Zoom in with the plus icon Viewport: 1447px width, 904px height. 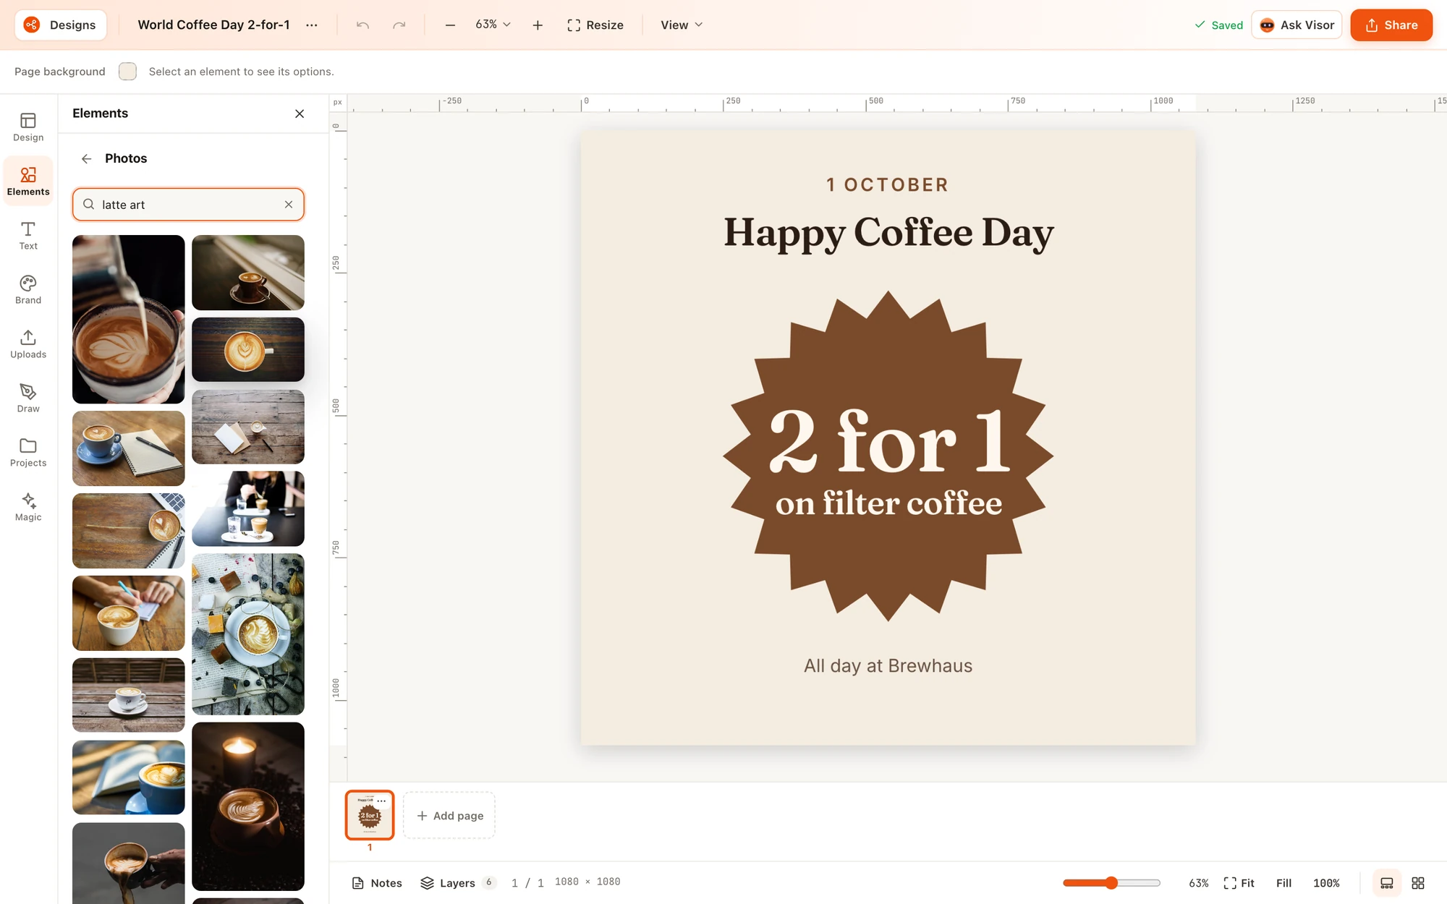click(538, 25)
